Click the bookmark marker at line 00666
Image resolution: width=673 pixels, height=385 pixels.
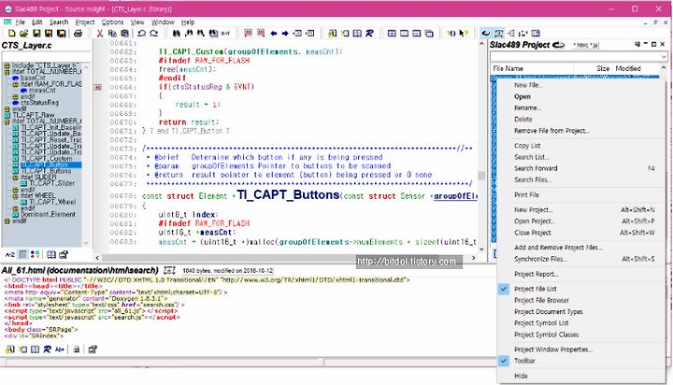pyautogui.click(x=98, y=87)
